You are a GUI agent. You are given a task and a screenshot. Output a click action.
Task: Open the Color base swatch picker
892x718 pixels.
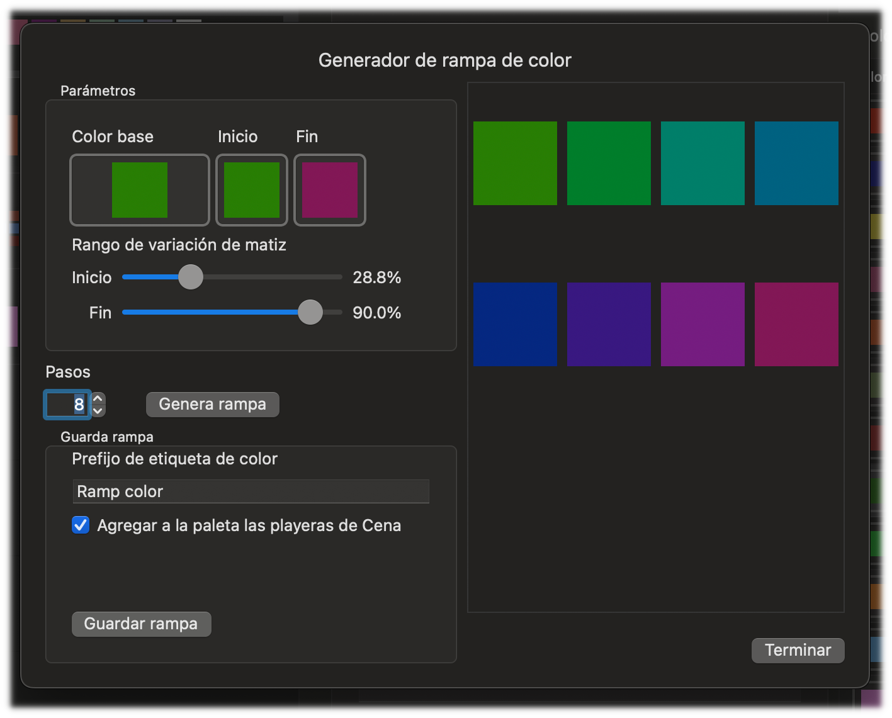coord(139,190)
